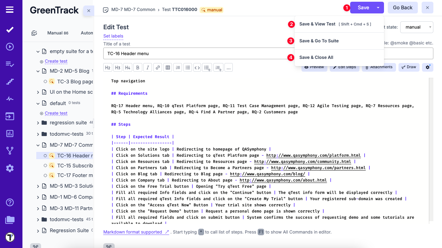
Task: Collapse the MD-2 MD-5 Blog suite
Action: (x=38, y=71)
